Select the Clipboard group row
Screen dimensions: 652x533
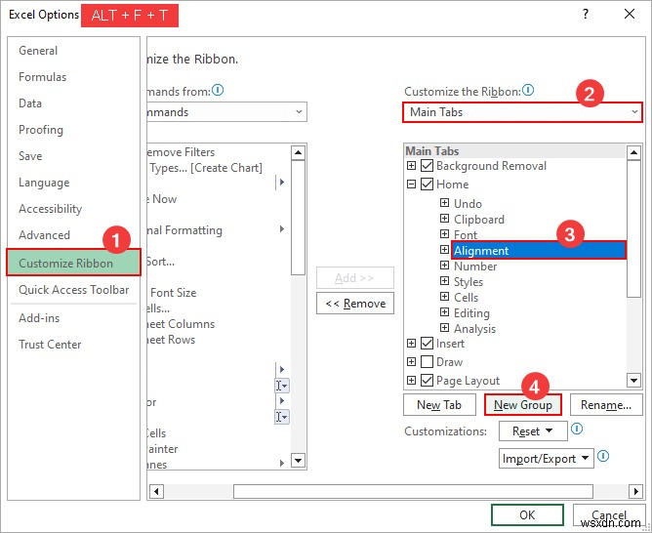coord(479,219)
